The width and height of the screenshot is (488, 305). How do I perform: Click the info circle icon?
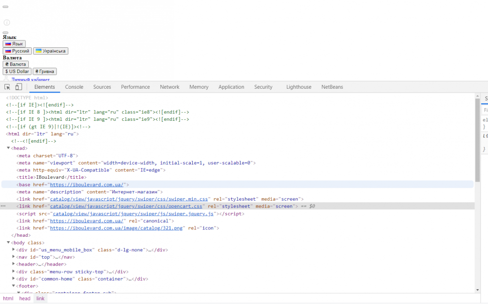[x=7, y=22]
